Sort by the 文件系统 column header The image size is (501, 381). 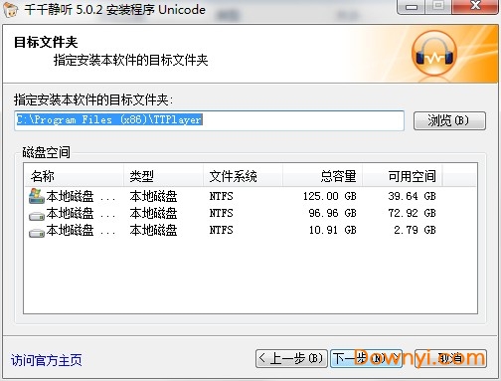pos(243,176)
